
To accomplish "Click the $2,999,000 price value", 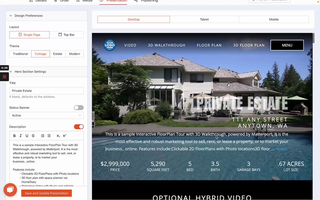I will 115,164.
